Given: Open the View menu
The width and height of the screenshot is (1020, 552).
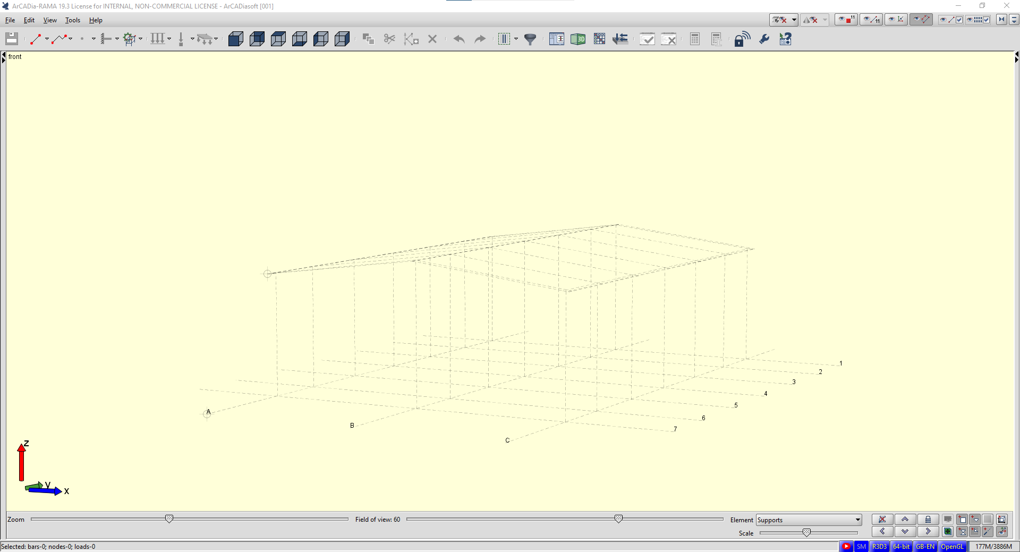Looking at the screenshot, I should point(49,20).
